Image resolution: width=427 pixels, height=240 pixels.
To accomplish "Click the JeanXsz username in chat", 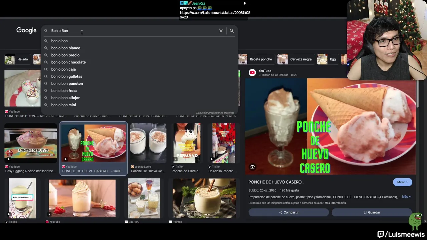I will (198, 3).
